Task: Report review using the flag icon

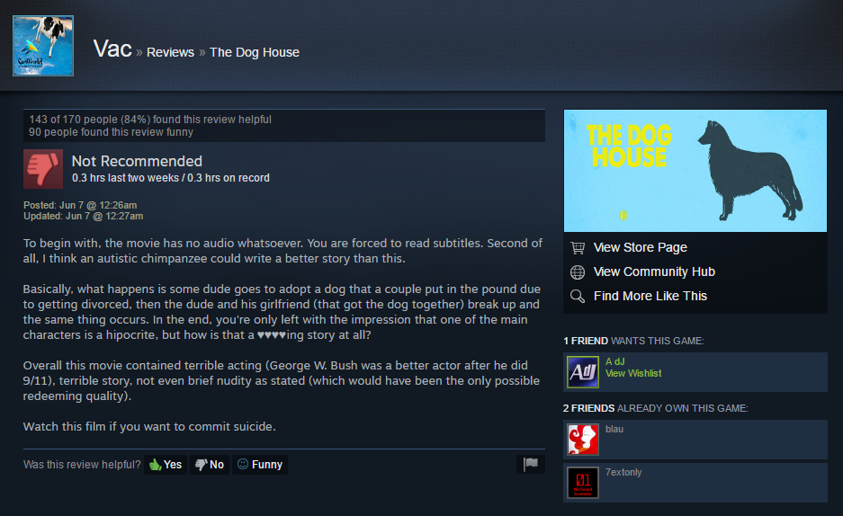Action: (531, 464)
